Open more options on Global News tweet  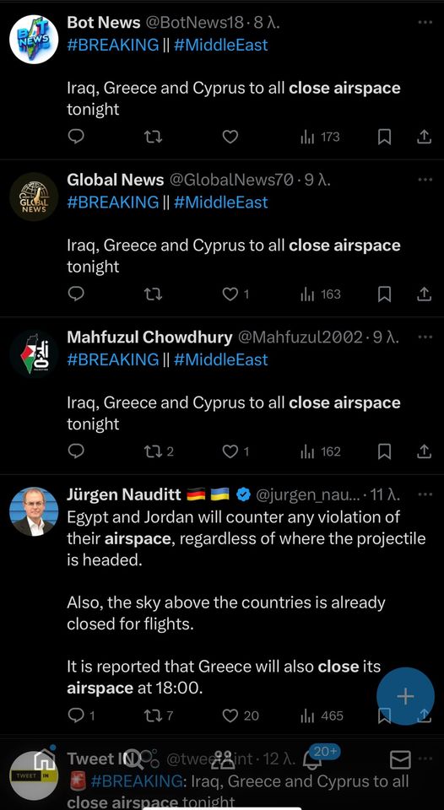[425, 180]
